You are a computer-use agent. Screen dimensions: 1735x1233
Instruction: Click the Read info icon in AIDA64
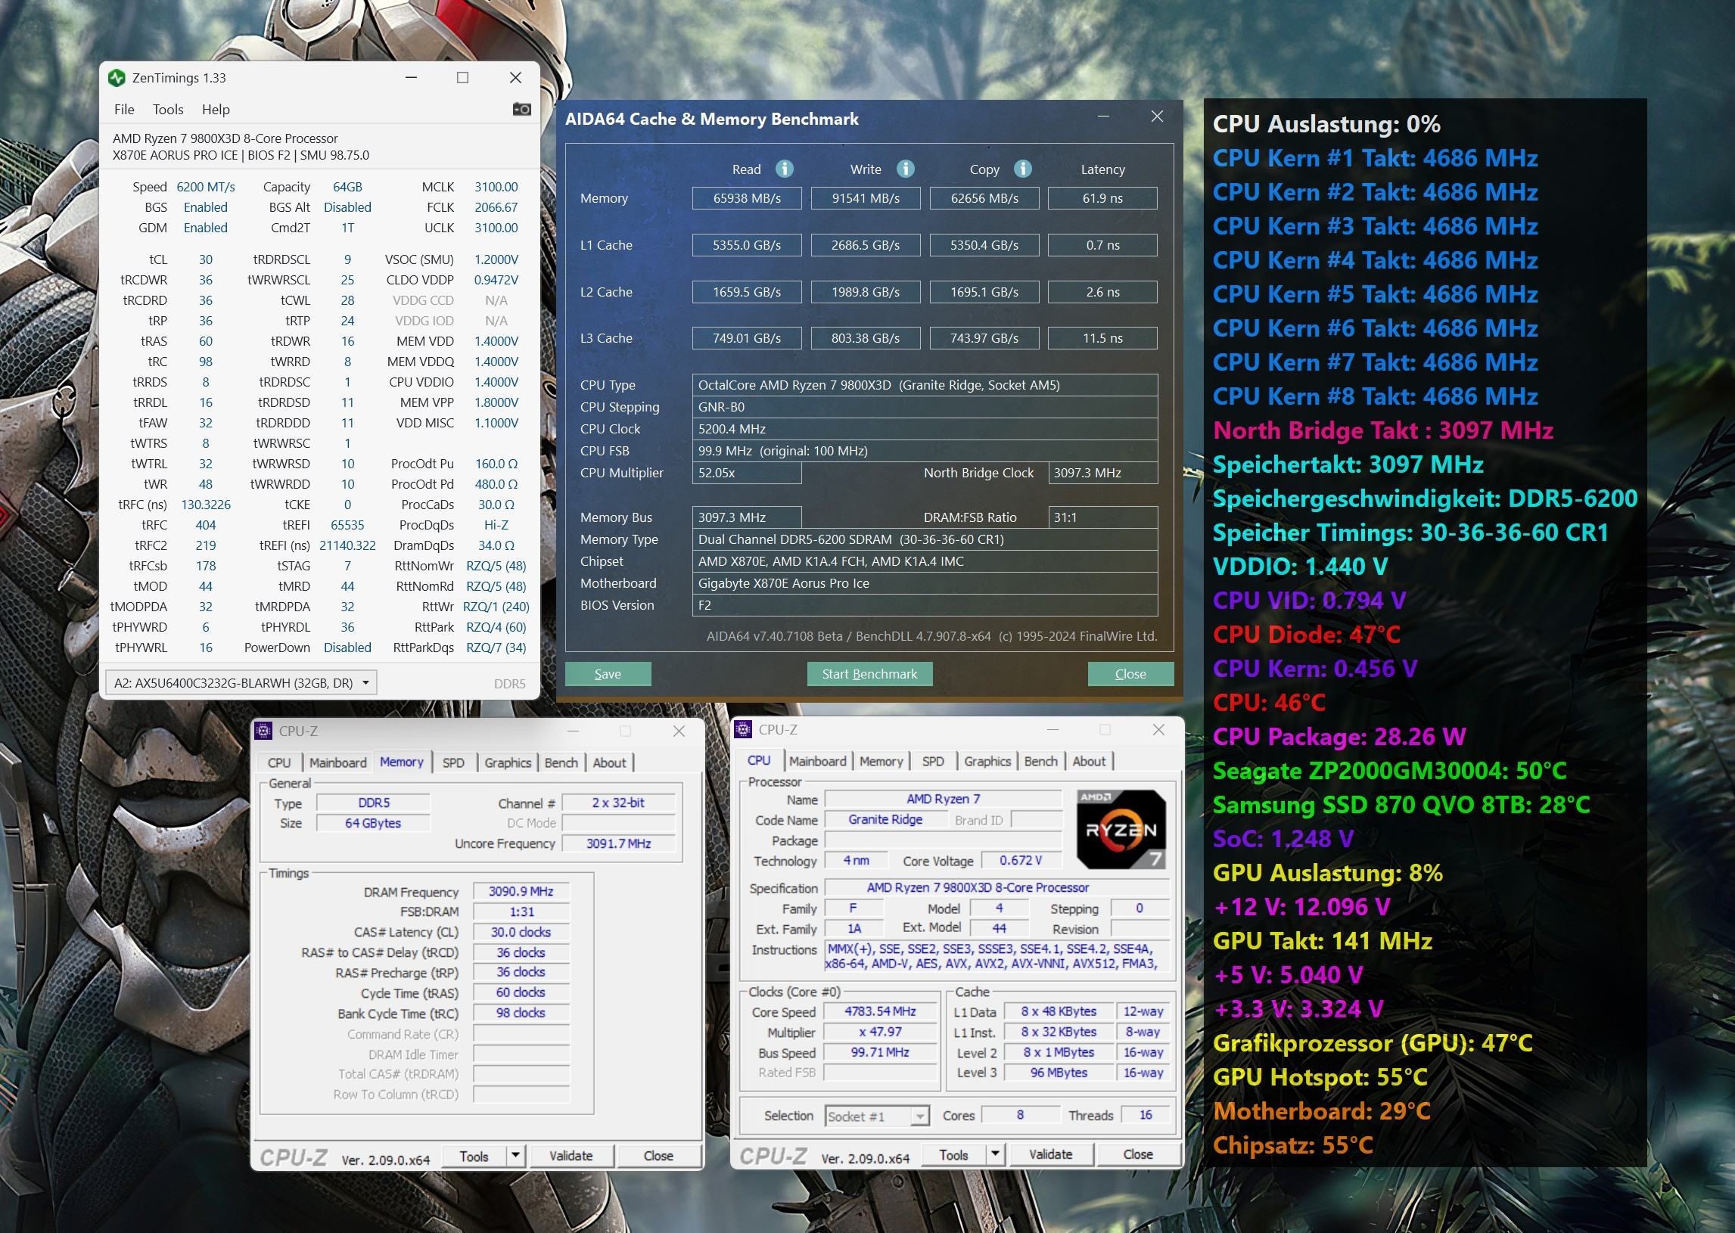(785, 169)
